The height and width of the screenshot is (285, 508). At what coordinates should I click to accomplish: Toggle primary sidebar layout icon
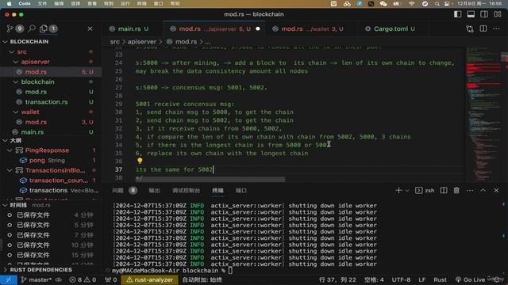click(457, 14)
